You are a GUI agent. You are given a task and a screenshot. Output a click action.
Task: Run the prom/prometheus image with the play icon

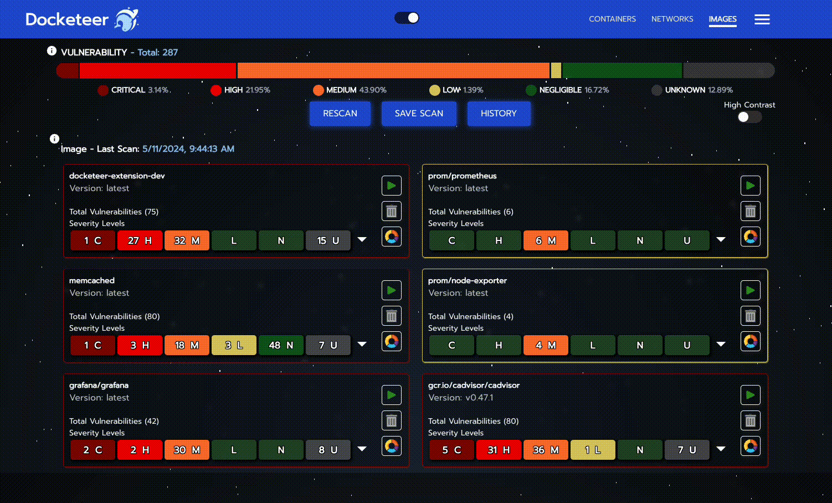(x=751, y=186)
